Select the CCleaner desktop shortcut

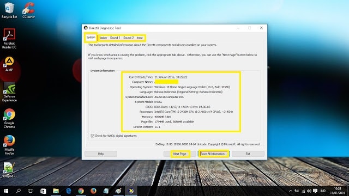pyautogui.click(x=28, y=10)
